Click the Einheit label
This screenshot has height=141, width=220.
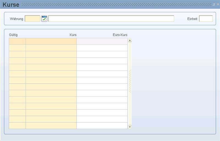point(192,19)
